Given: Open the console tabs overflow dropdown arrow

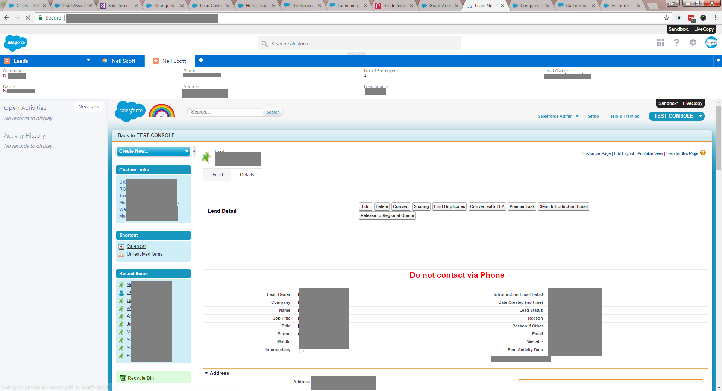Looking at the screenshot, I should [718, 60].
